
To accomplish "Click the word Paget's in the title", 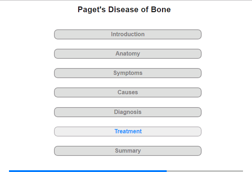I will point(91,10).
